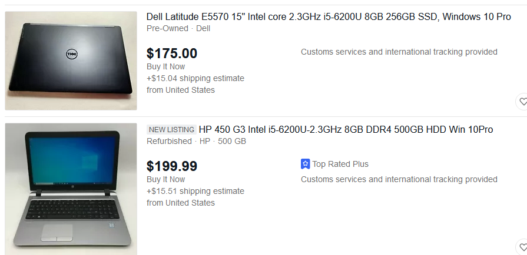Click the +$15.51 shipping estimate text
The height and width of the screenshot is (255, 527).
pyautogui.click(x=195, y=191)
